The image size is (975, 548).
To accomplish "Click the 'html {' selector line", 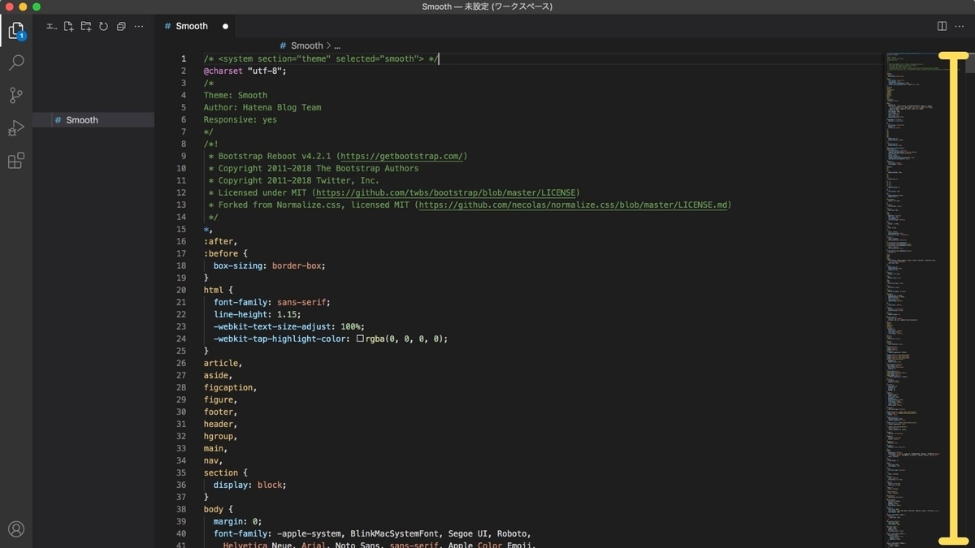I will tap(218, 290).
